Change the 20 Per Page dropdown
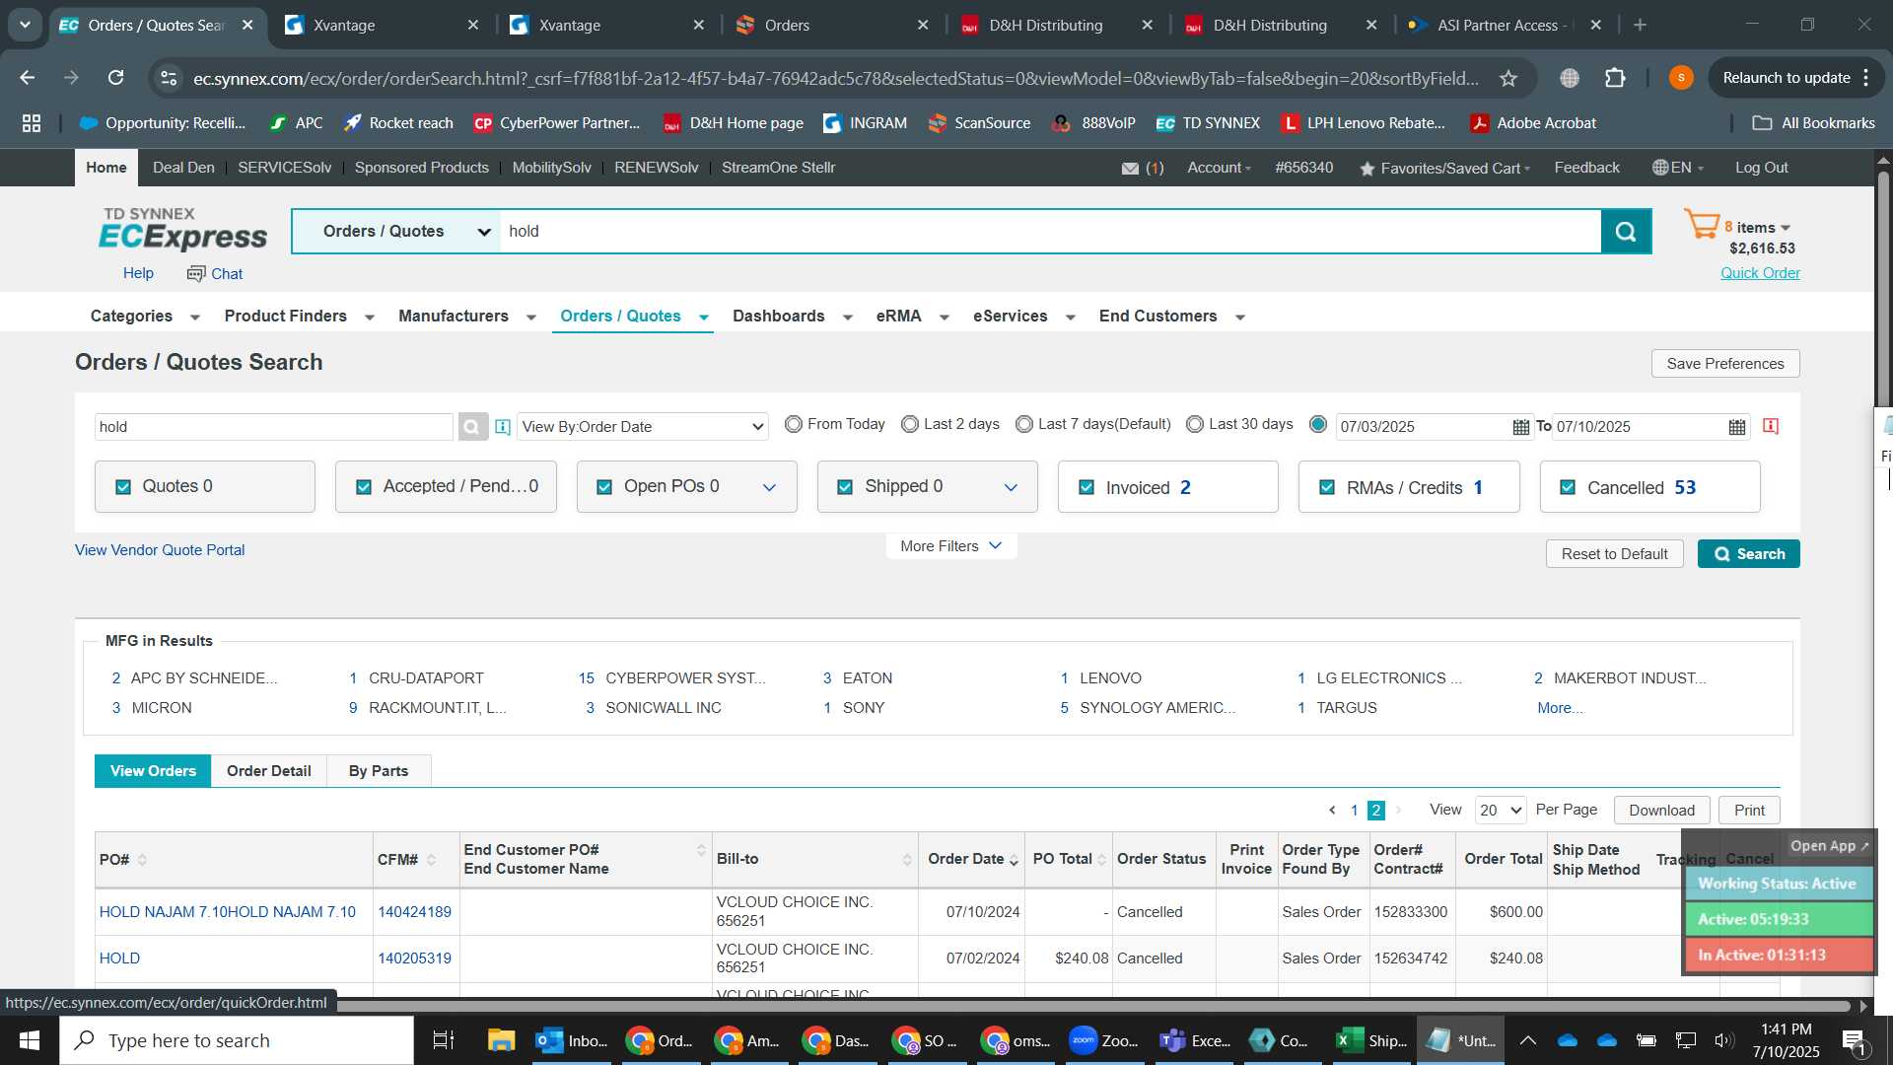This screenshot has height=1065, width=1893. click(x=1500, y=811)
